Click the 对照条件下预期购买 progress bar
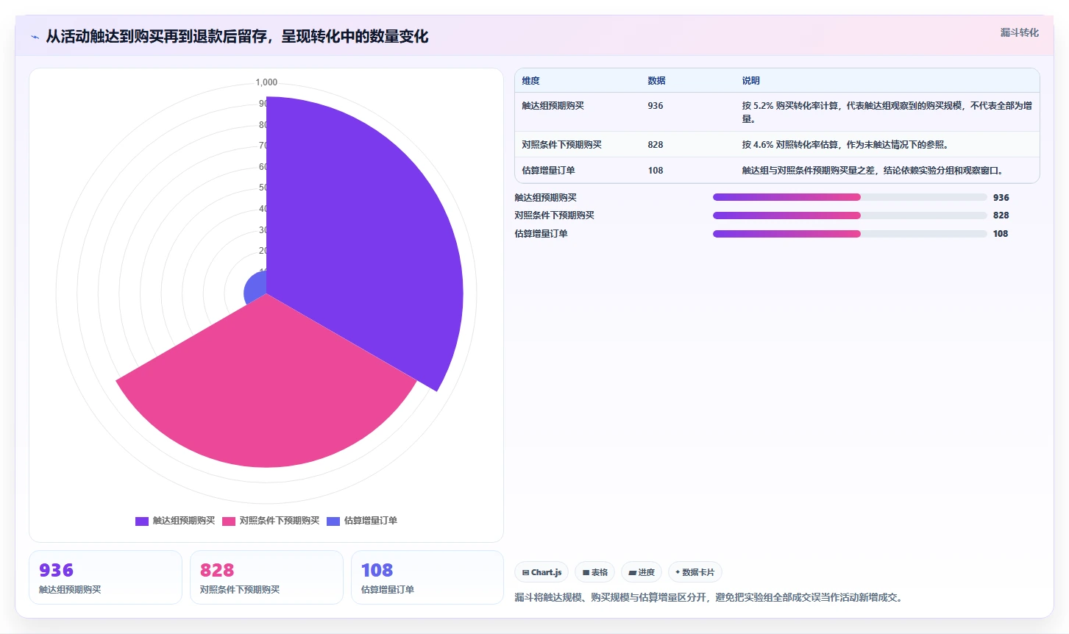 (850, 216)
